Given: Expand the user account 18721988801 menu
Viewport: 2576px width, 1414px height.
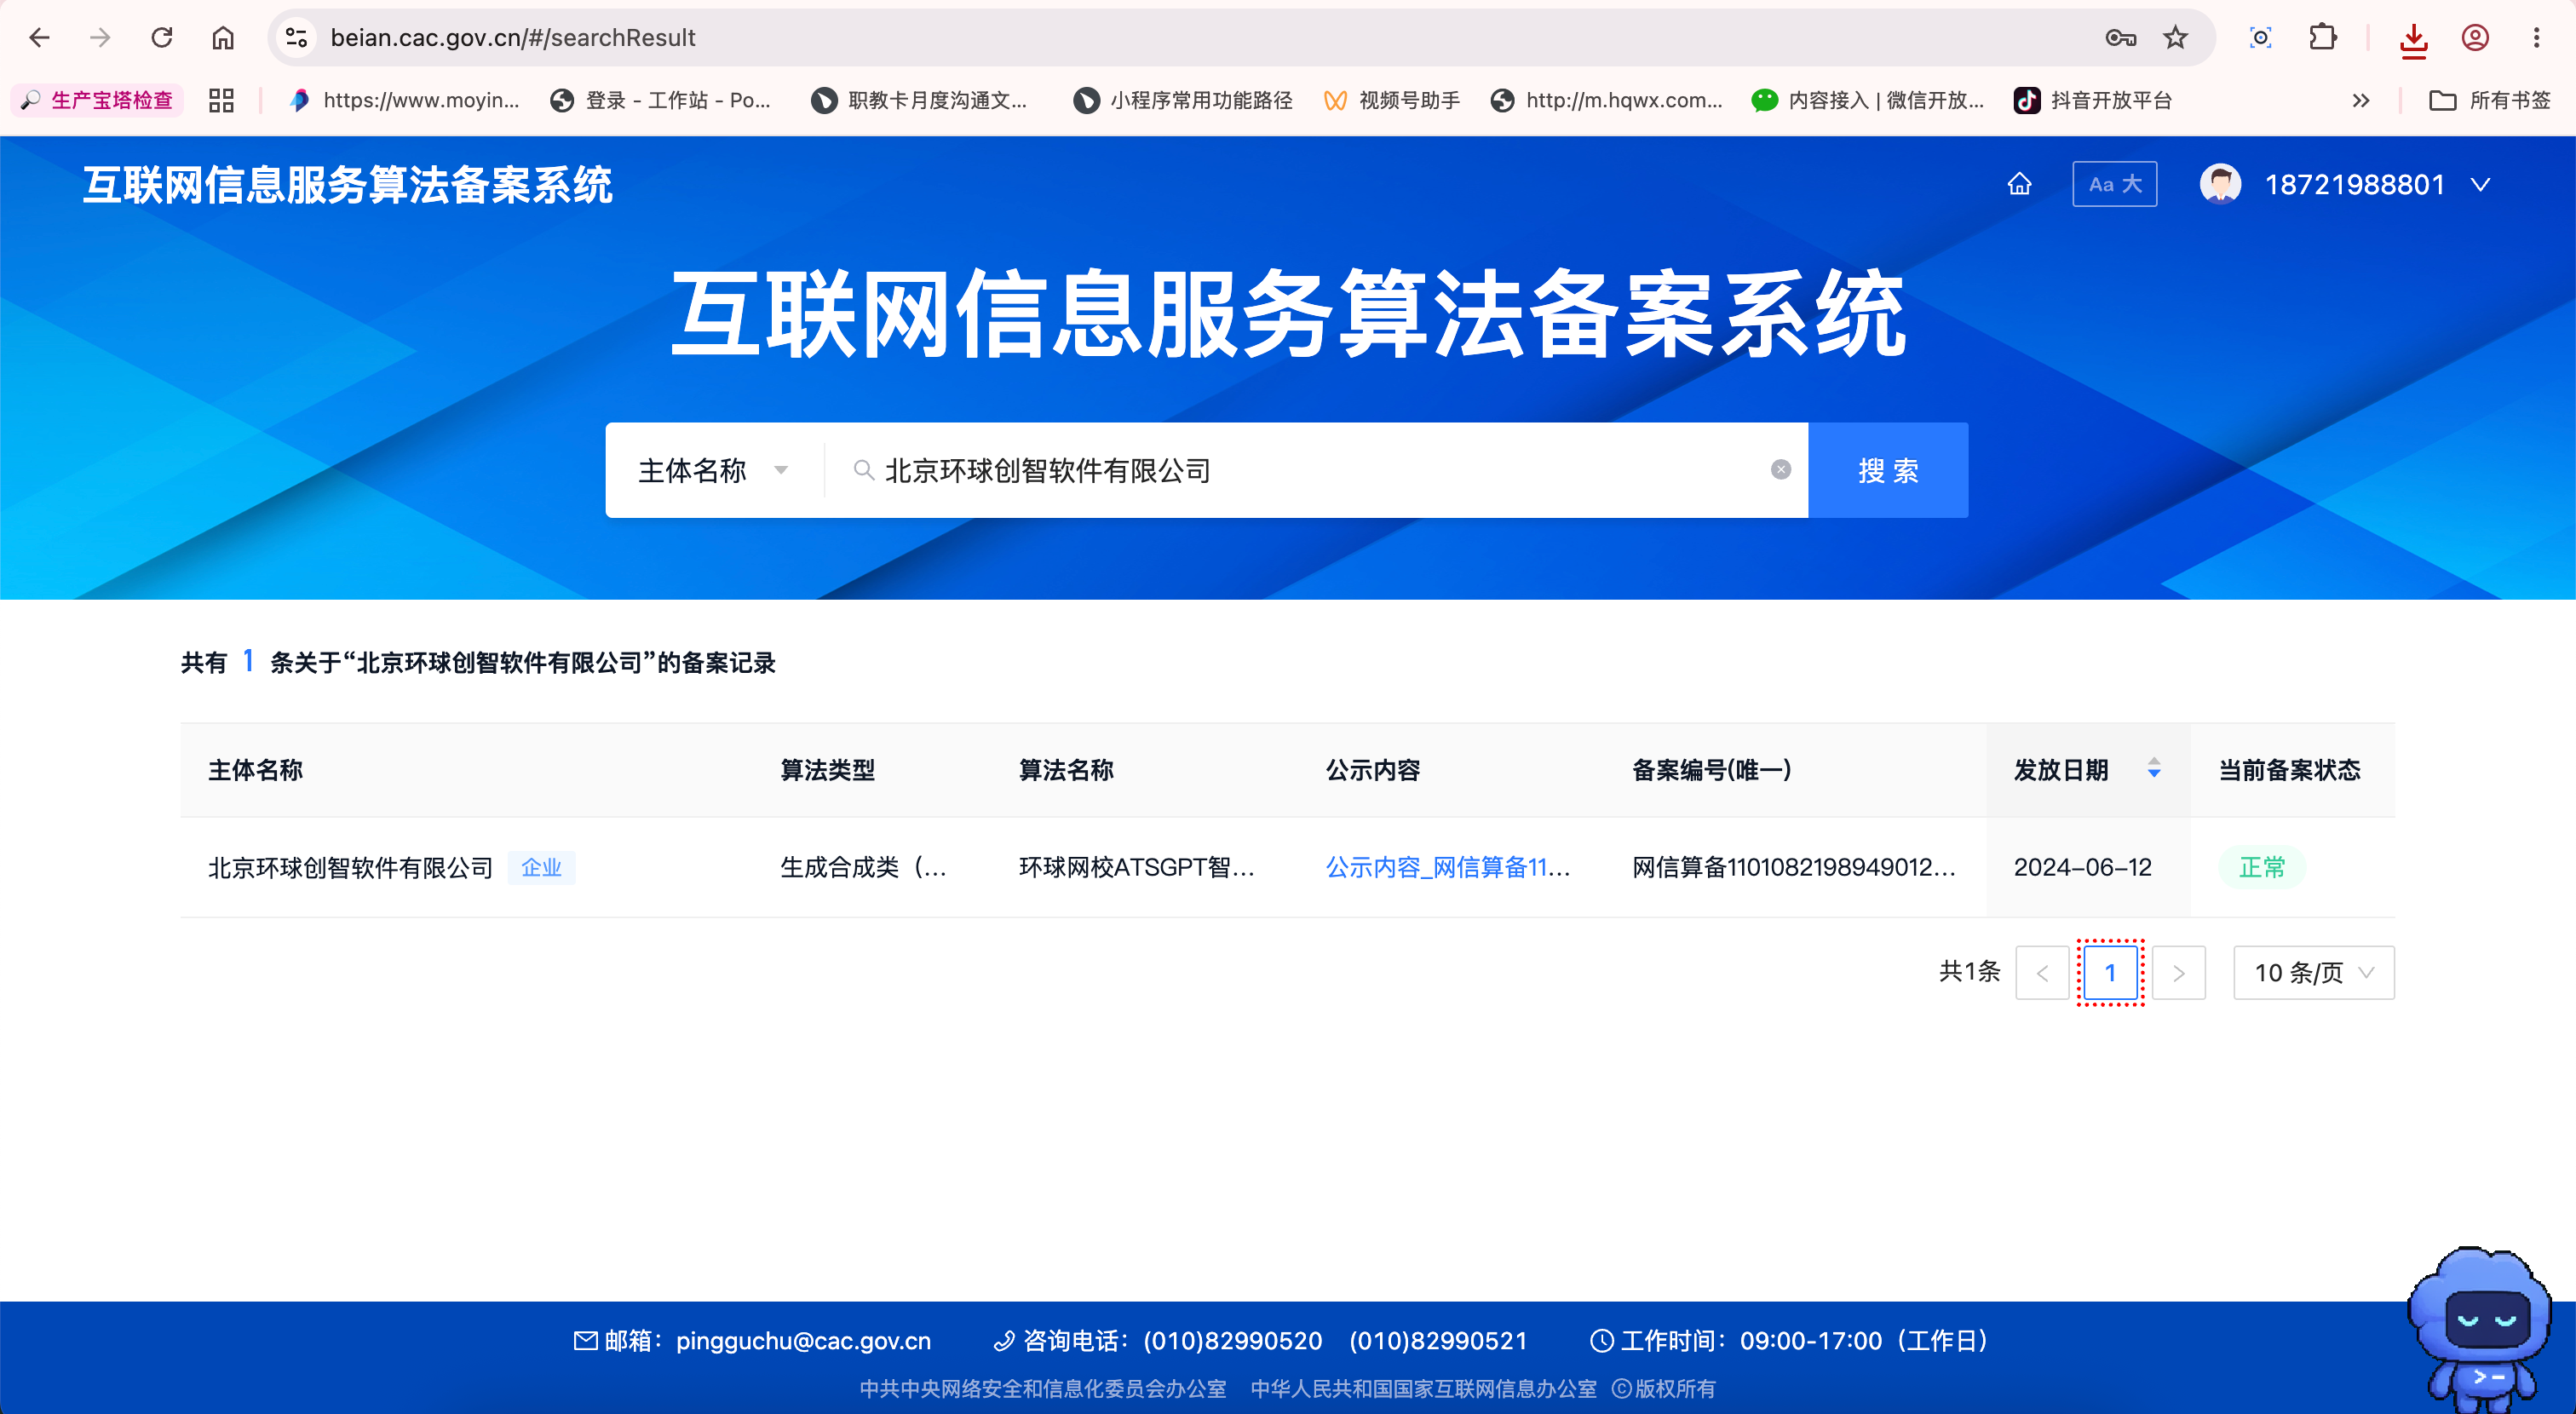Looking at the screenshot, I should [x=2344, y=184].
